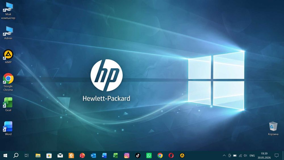Launch Chrome from the taskbar
284x160 pixels.
(x=160, y=155)
